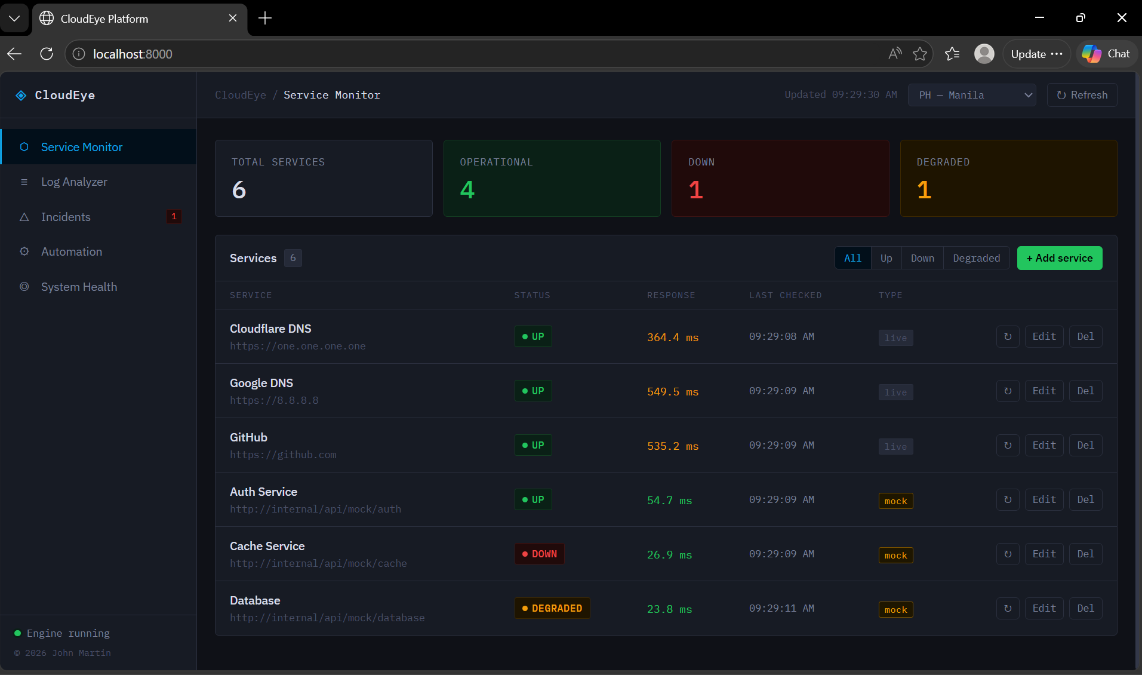The image size is (1142, 675).
Task: Open the PH – Manila region dropdown
Action: pyautogui.click(x=971, y=95)
